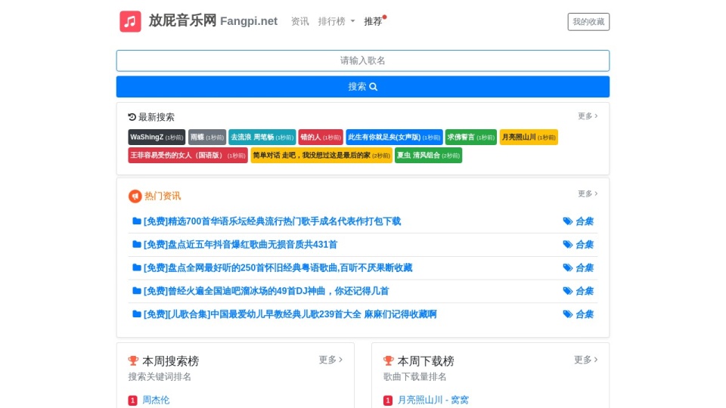726x408 pixels.
Task: Click 合集 tag on the 儿歌合集 row
Action: (x=579, y=314)
